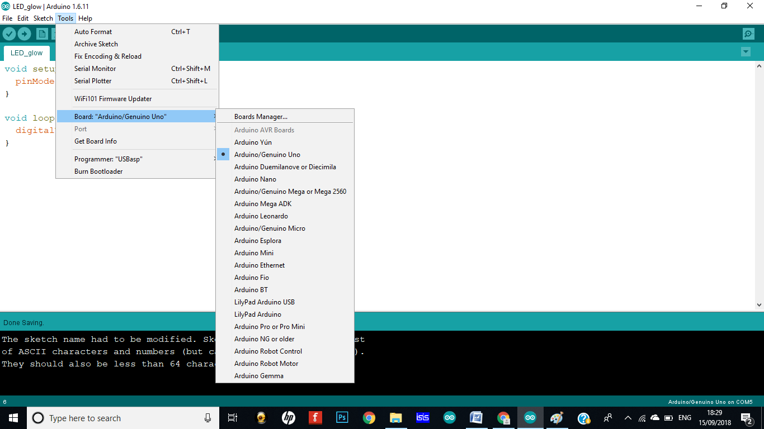Click the Verify sketch checkmark icon
This screenshot has width=764, height=429.
pyautogui.click(x=9, y=34)
